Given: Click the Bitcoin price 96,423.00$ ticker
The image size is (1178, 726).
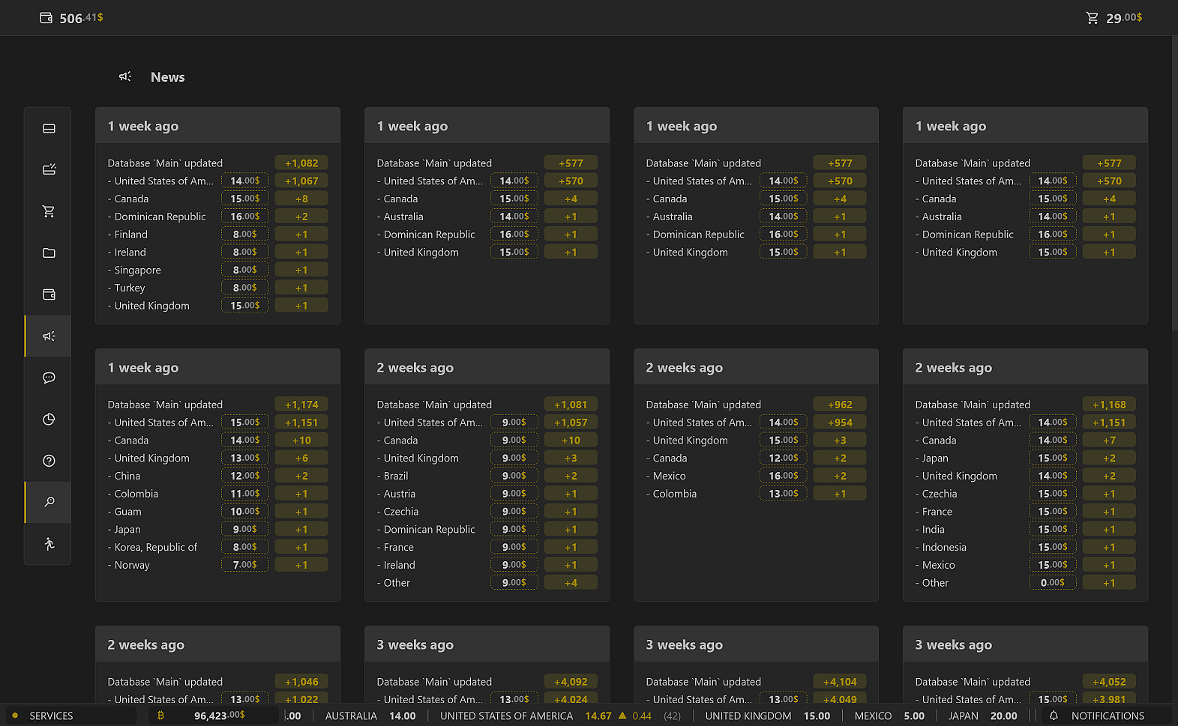Looking at the screenshot, I should pos(218,716).
